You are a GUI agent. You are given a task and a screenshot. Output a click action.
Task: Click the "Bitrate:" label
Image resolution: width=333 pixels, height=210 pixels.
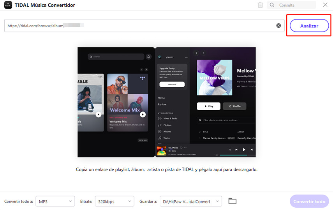click(86, 201)
